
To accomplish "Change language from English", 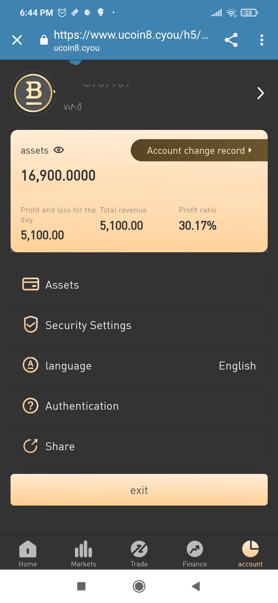I will pos(237,366).
